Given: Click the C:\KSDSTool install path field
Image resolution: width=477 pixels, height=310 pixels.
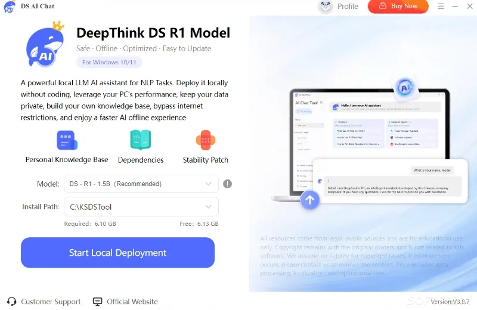Looking at the screenshot, I should [141, 206].
